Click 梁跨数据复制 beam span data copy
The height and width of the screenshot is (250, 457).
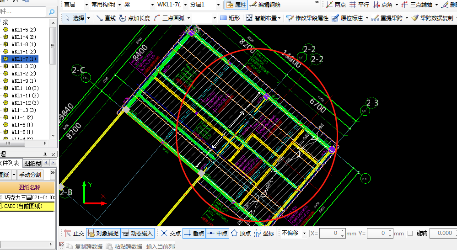(432, 18)
